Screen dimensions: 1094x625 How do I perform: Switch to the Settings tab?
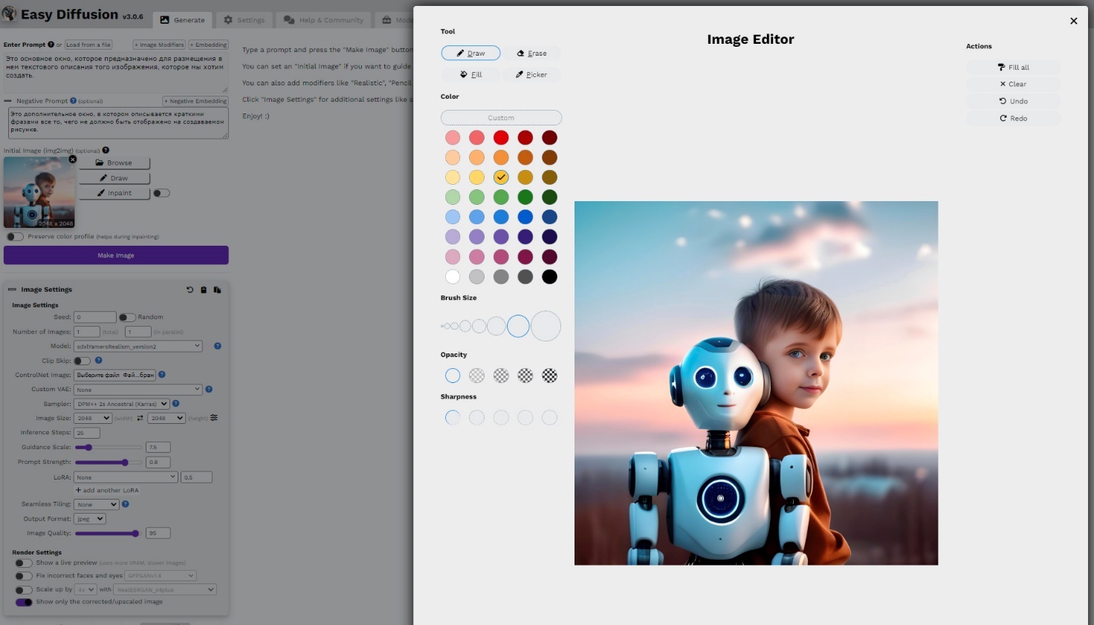245,20
